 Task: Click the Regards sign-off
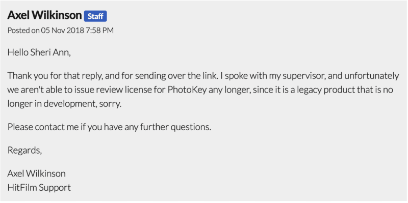(24, 150)
